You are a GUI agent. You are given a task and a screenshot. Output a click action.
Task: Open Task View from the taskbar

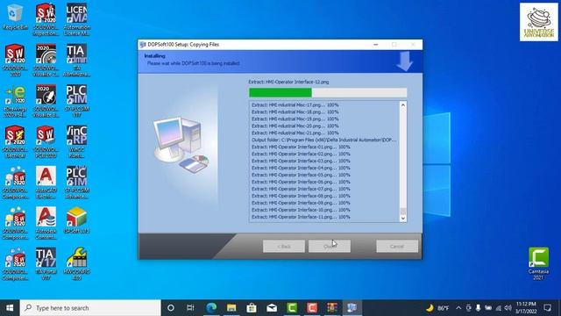click(190, 308)
